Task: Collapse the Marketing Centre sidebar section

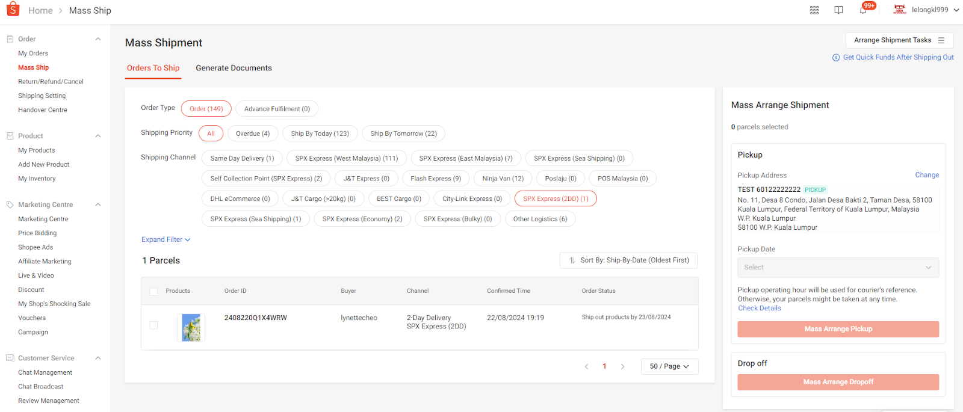Action: (x=98, y=204)
